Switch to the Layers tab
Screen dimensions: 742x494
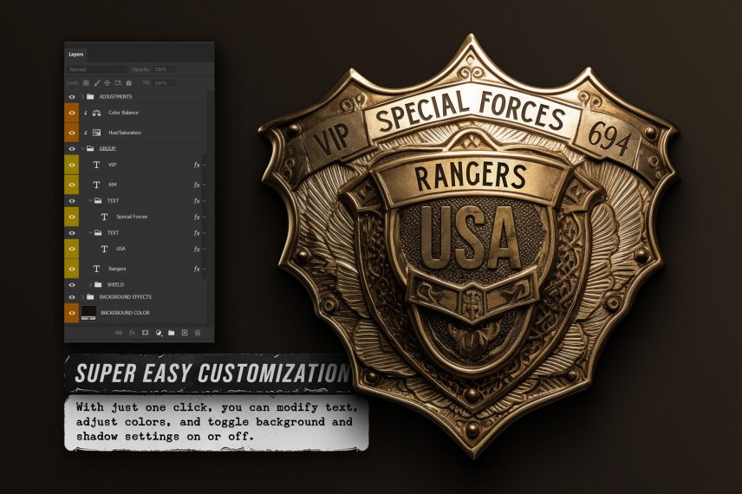coord(75,55)
